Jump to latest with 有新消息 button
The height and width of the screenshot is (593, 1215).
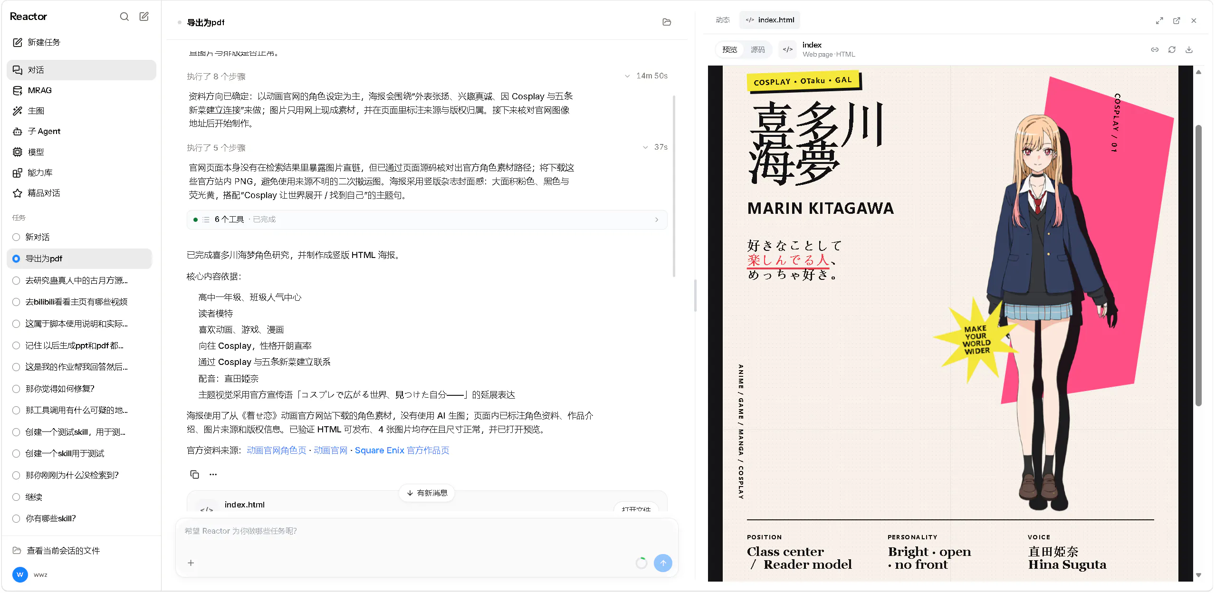click(427, 493)
